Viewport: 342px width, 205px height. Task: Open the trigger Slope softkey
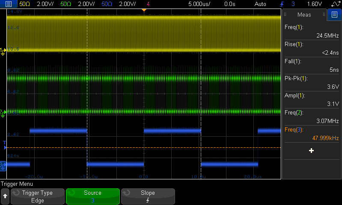(148, 196)
